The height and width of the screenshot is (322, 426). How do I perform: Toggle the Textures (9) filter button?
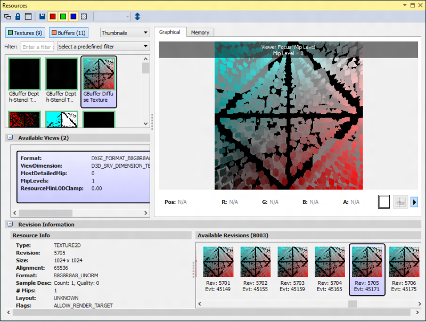pyautogui.click(x=24, y=33)
